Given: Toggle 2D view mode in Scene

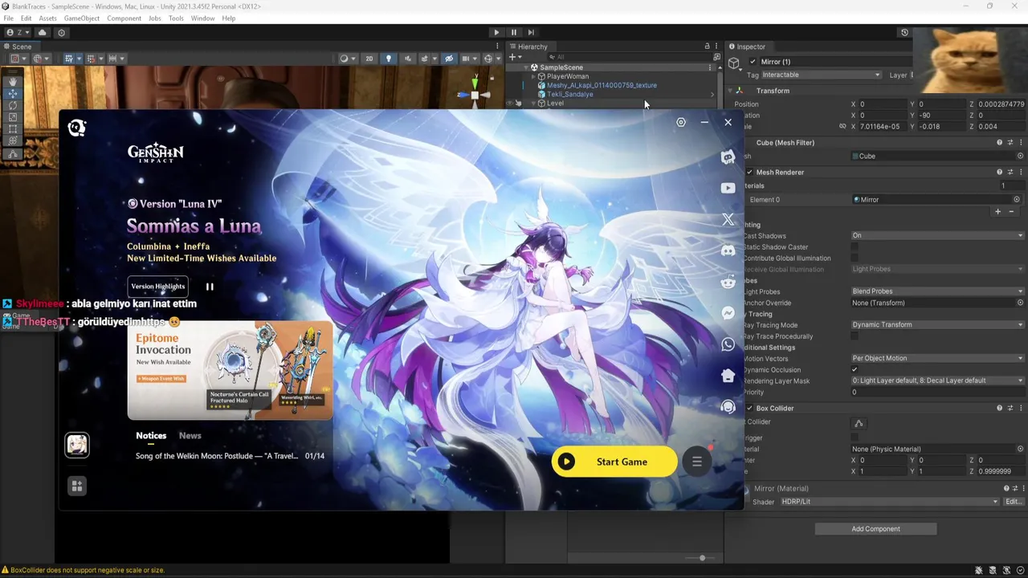Looking at the screenshot, I should [x=369, y=59].
